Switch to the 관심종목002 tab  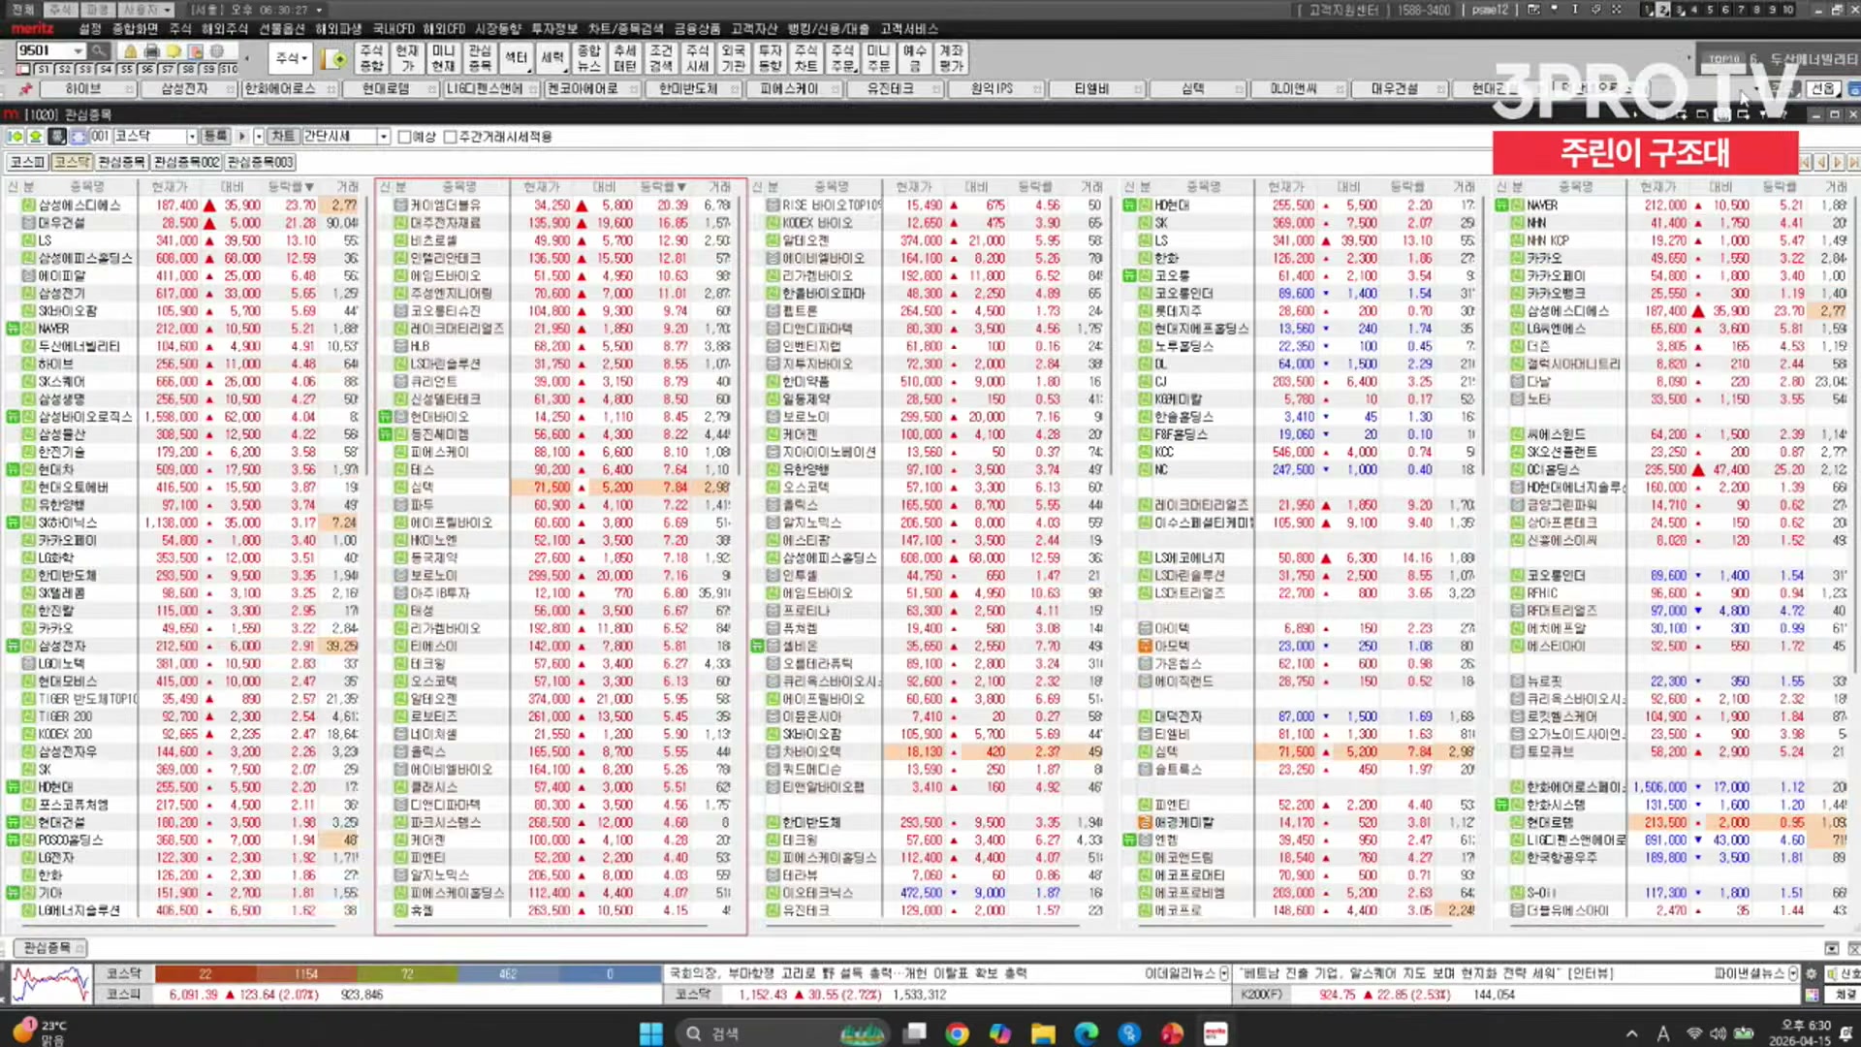pos(186,162)
